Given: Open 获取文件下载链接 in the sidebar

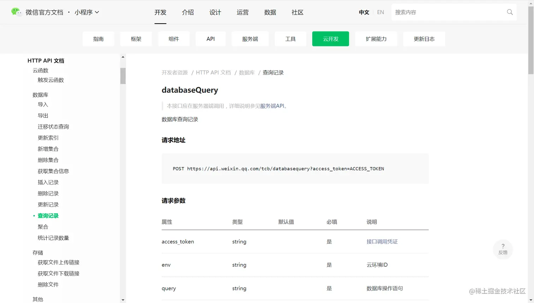Looking at the screenshot, I should (59, 273).
